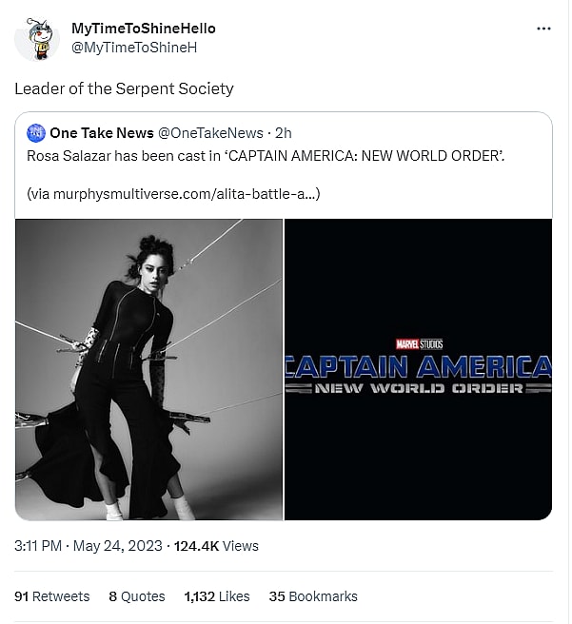Click One Take News avatar icon
This screenshot has height=624, width=572.
click(x=36, y=134)
